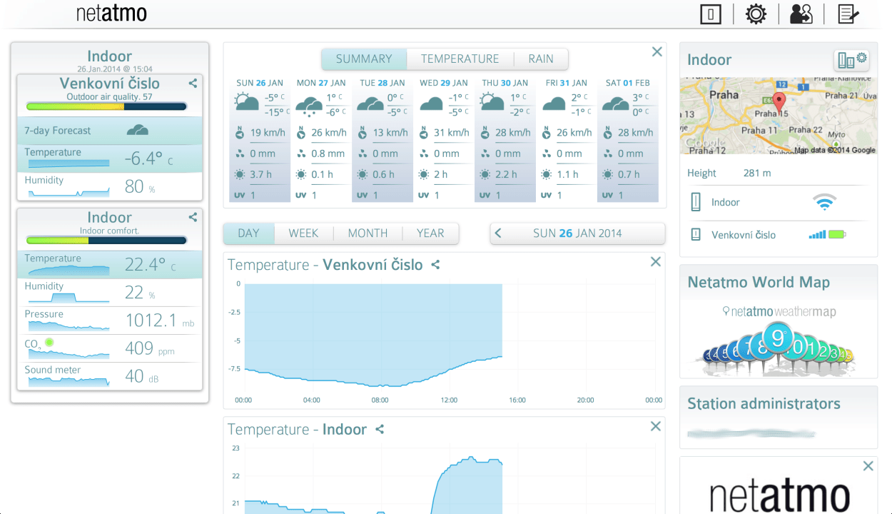Select indoor Temperature 22.4° row

click(110, 265)
